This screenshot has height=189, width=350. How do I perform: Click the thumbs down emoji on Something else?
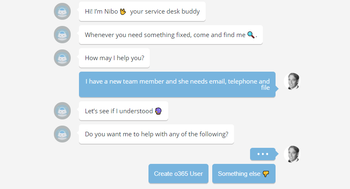[x=266, y=174]
